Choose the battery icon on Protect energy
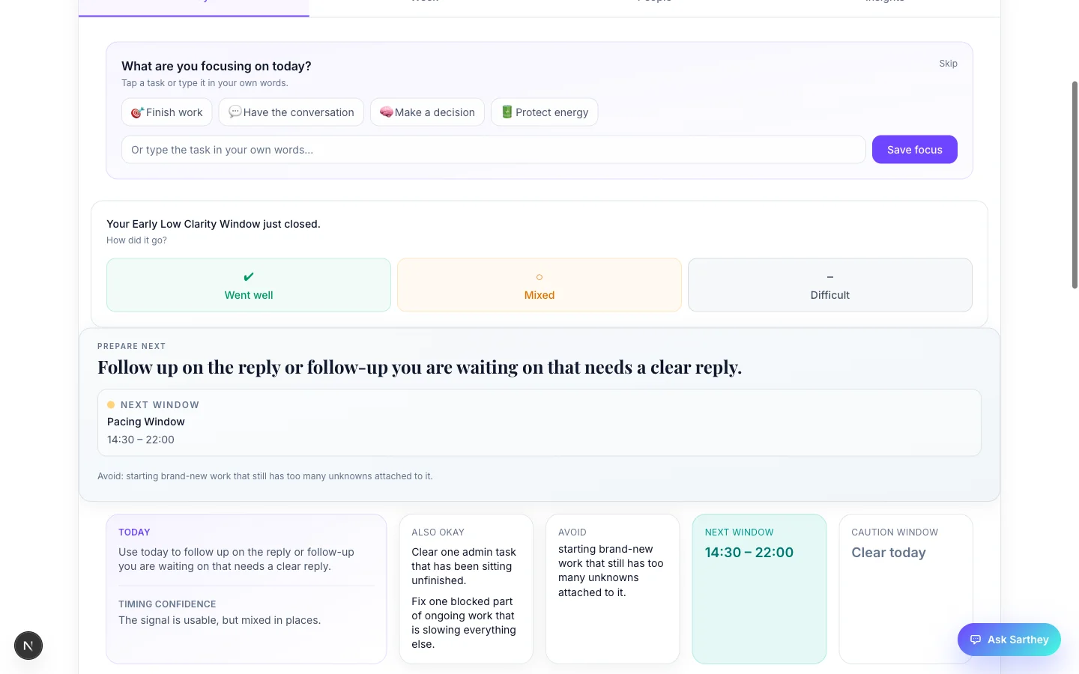This screenshot has height=674, width=1079. click(x=507, y=112)
